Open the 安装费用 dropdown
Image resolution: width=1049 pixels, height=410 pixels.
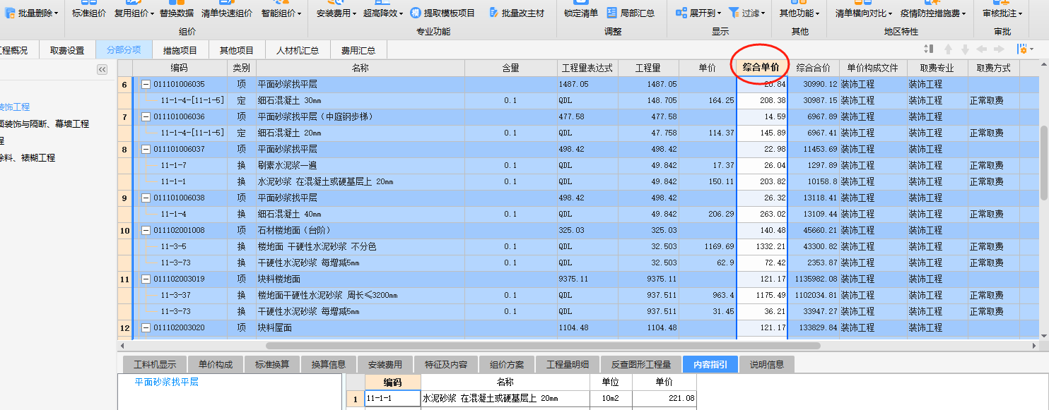[x=355, y=13]
